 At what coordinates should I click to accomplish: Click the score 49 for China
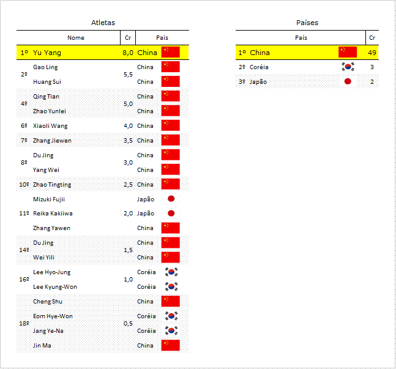coord(372,53)
